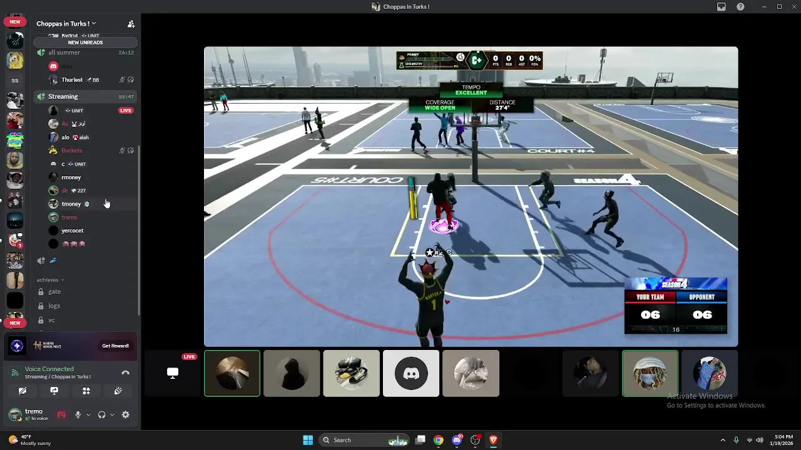
Task: Open the activities launcher icon
Action: 86,391
